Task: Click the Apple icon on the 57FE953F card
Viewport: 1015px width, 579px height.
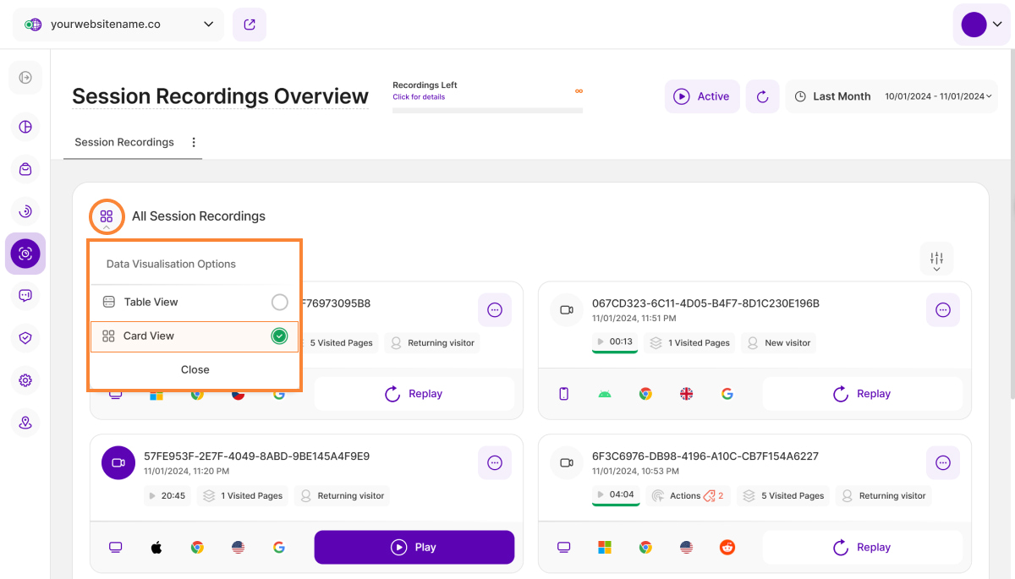Action: pos(156,548)
